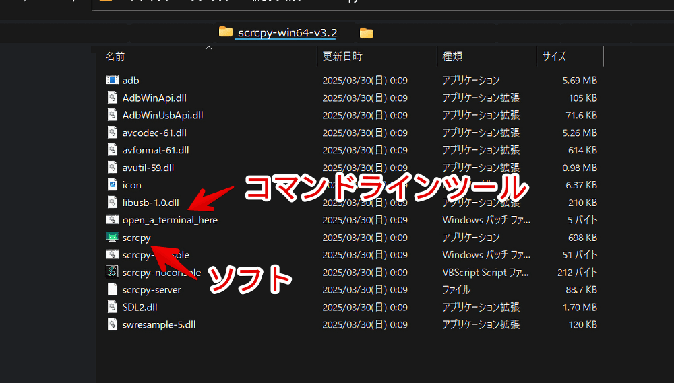Sort by the 種類 column header

[452, 57]
